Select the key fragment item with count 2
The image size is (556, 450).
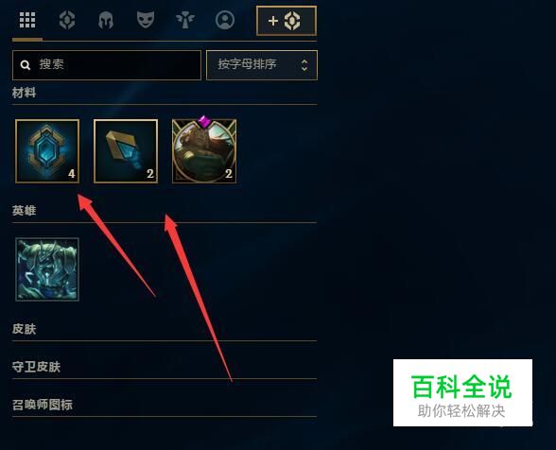[126, 151]
